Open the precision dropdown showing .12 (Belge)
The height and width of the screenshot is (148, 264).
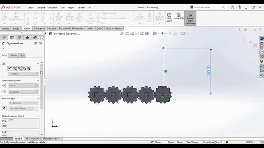point(24,92)
